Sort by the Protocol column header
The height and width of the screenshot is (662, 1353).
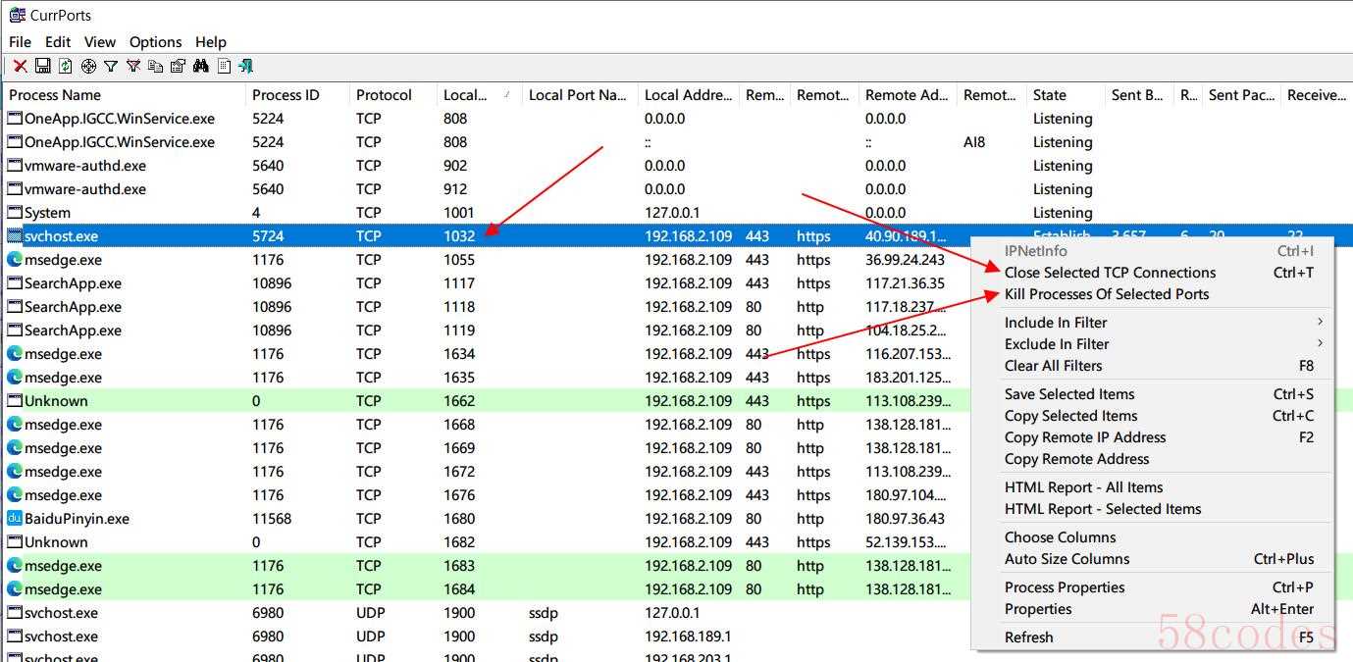[x=393, y=95]
